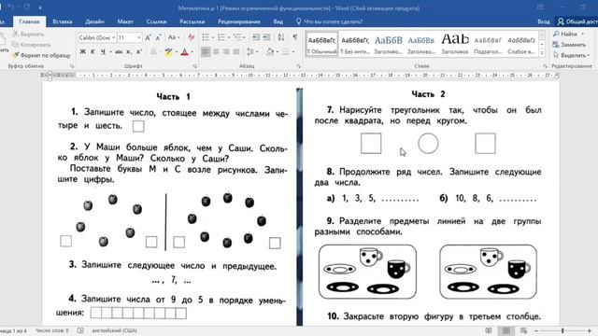Adjust the zoom slider in status bar
598x336 pixels.
click(562, 330)
